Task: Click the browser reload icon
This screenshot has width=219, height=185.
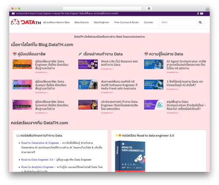Action: (142, 9)
